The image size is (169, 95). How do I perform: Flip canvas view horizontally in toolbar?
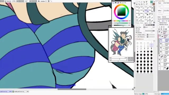(x=39, y=1)
